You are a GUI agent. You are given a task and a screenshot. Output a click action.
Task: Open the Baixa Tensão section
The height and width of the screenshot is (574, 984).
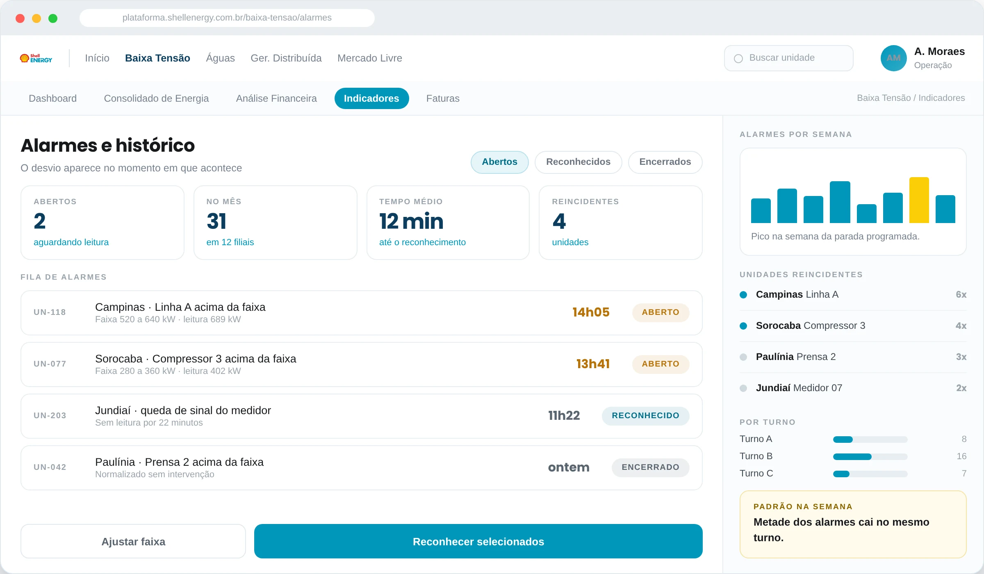[x=157, y=58]
